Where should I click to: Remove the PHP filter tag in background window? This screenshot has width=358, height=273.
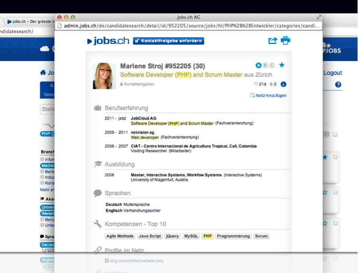point(53,134)
